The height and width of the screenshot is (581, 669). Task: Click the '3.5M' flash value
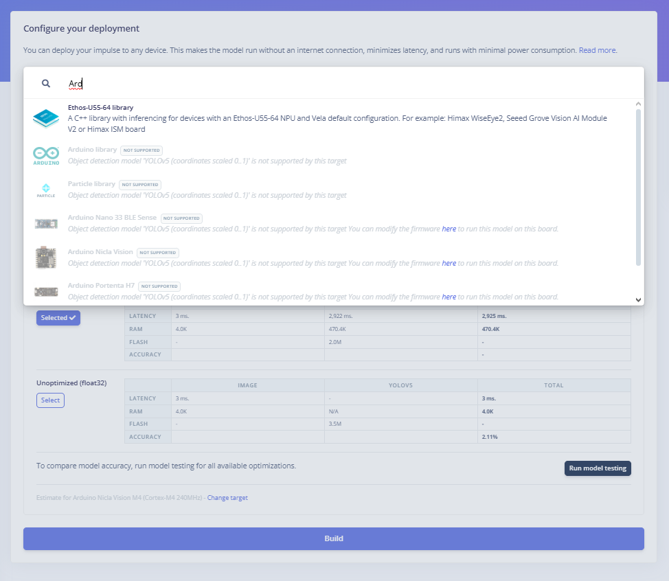(x=334, y=424)
